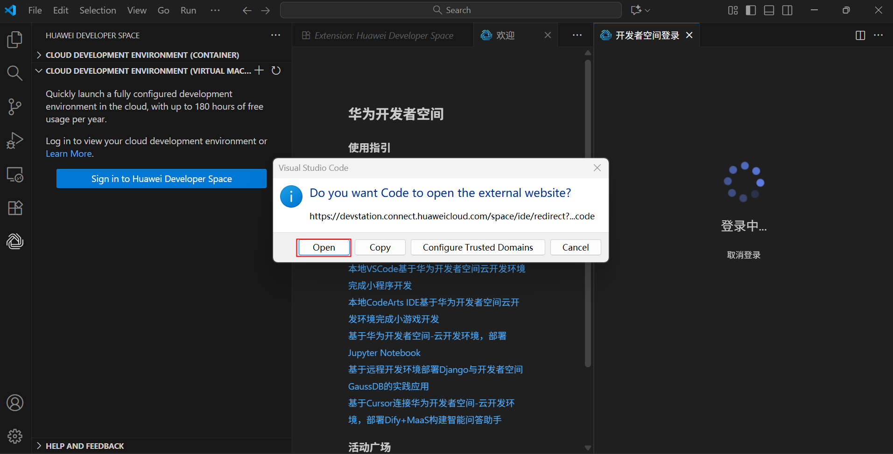Toggle the bottom Panel layout button

click(769, 10)
